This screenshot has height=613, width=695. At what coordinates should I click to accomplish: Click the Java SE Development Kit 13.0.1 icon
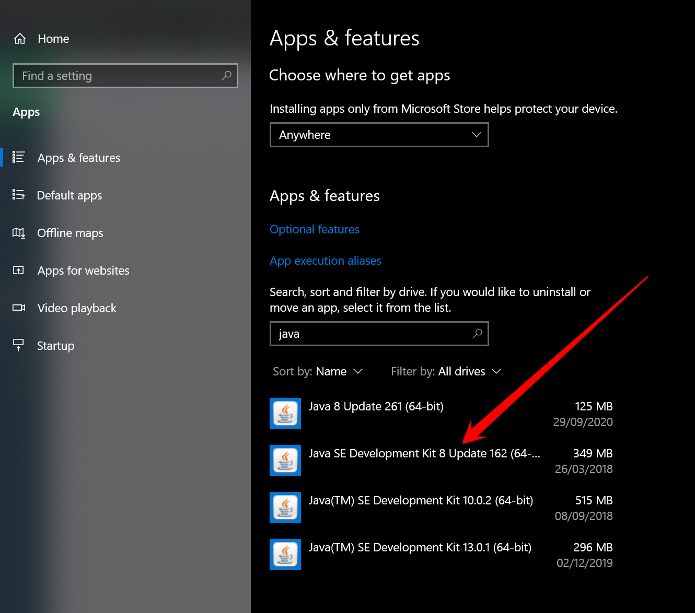pyautogui.click(x=285, y=555)
